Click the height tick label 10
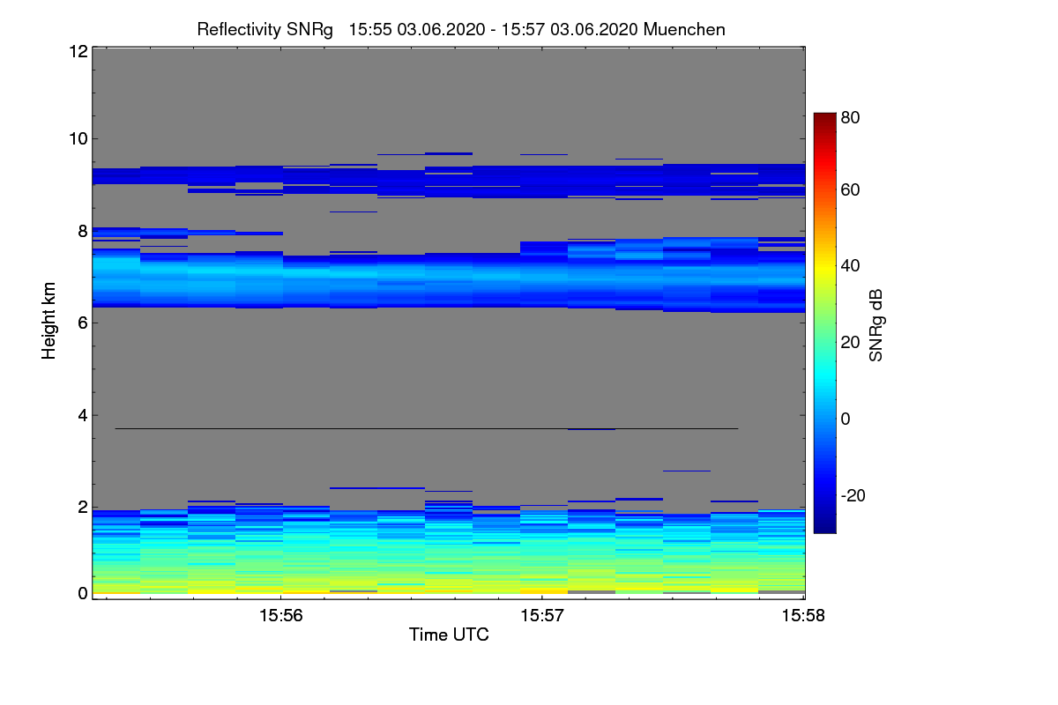Screen dimensions: 1058x705 point(78,138)
